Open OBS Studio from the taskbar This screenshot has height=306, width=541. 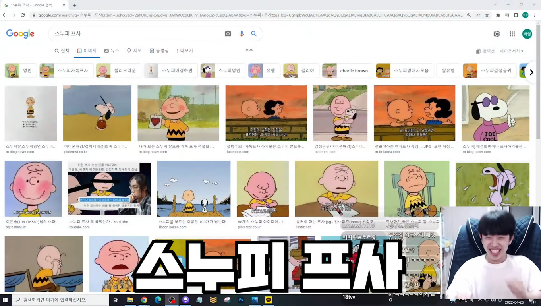[172, 300]
